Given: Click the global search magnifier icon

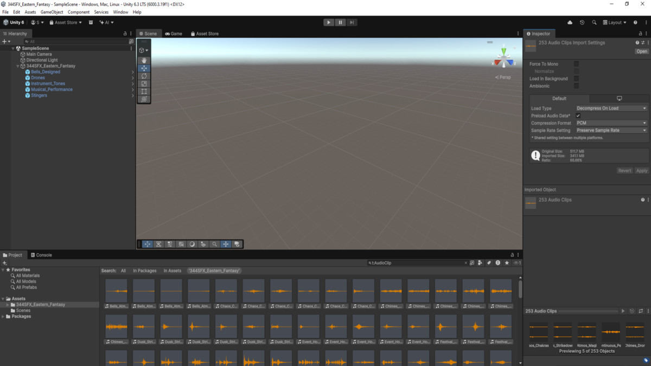Looking at the screenshot, I should coord(594,22).
